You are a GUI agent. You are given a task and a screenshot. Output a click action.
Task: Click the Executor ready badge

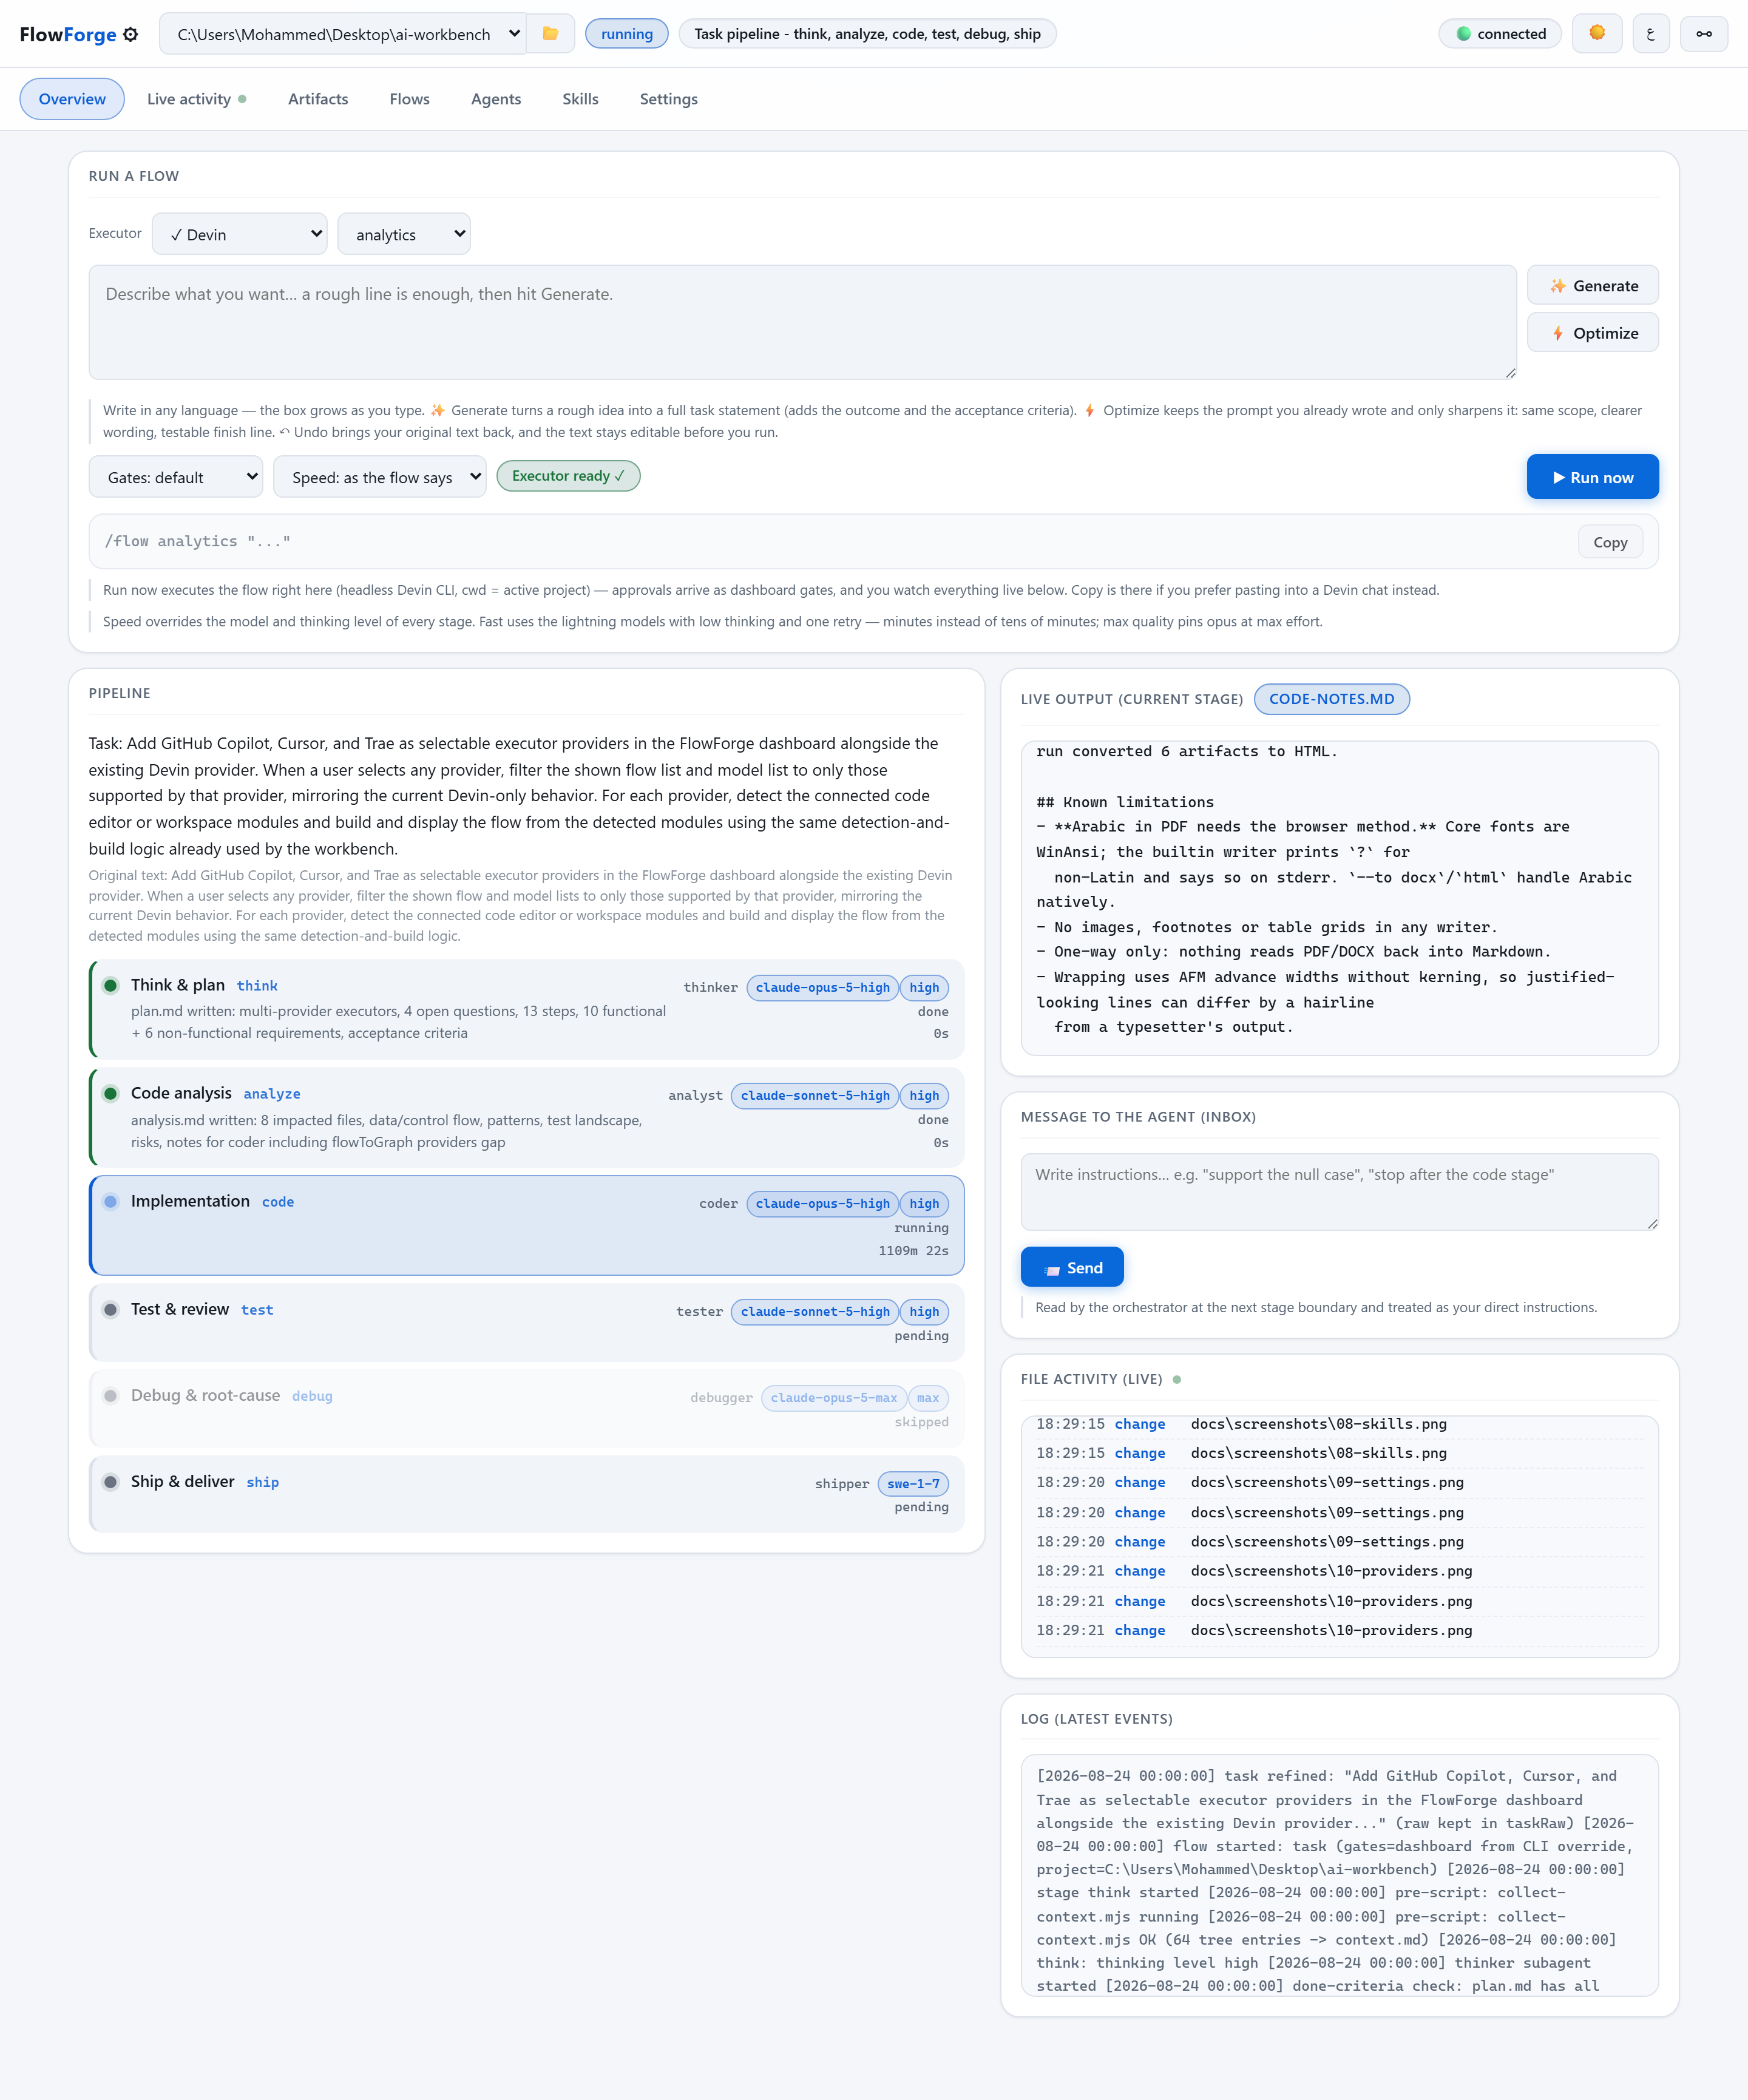click(568, 476)
